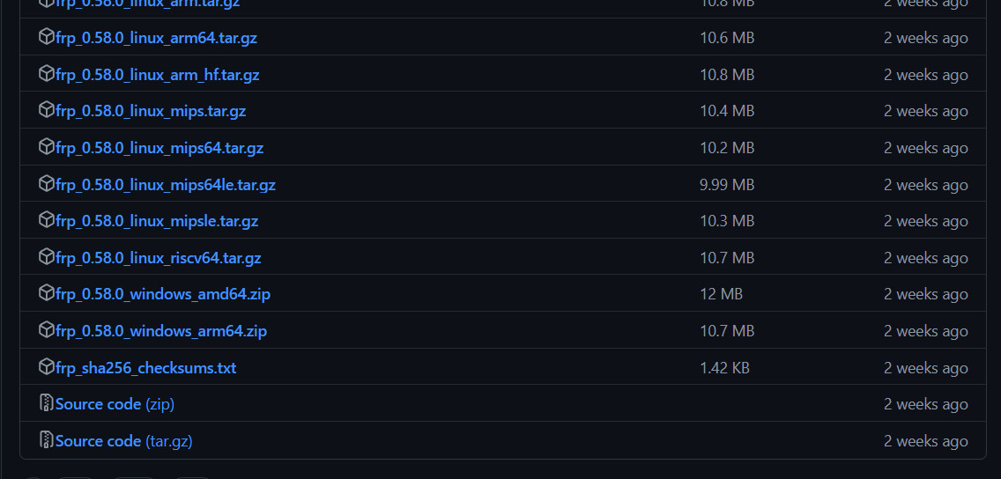Click archive icon beside Source code (tar.gz)
1001x479 pixels.
click(x=46, y=441)
